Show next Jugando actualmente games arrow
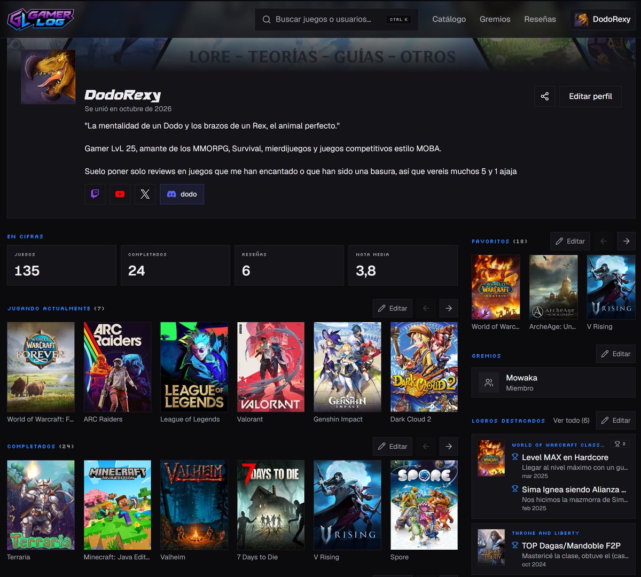The width and height of the screenshot is (641, 577). [449, 308]
